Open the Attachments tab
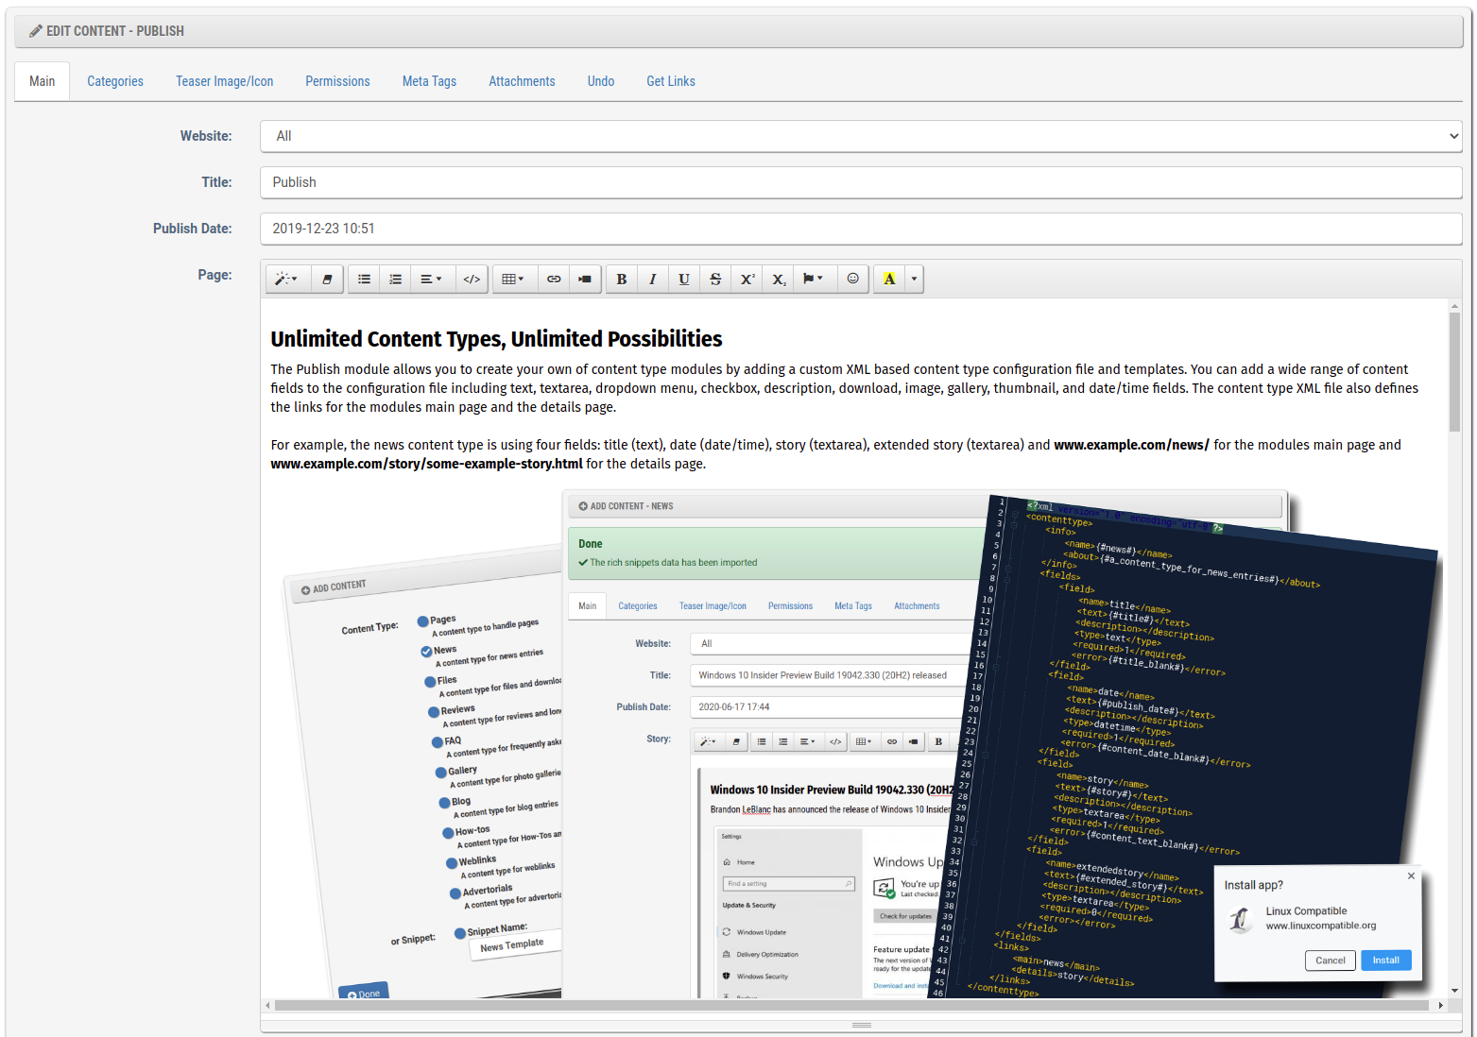 coord(522,81)
